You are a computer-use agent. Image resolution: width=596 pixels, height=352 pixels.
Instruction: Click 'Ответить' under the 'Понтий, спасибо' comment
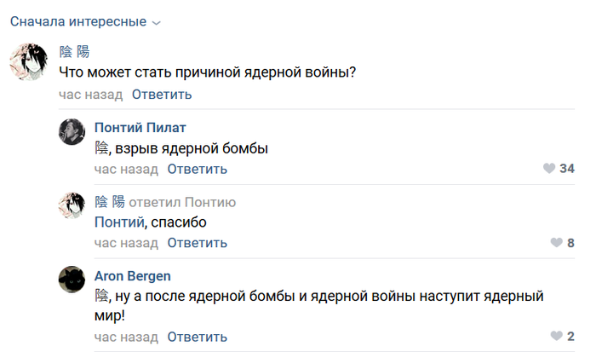tap(197, 243)
